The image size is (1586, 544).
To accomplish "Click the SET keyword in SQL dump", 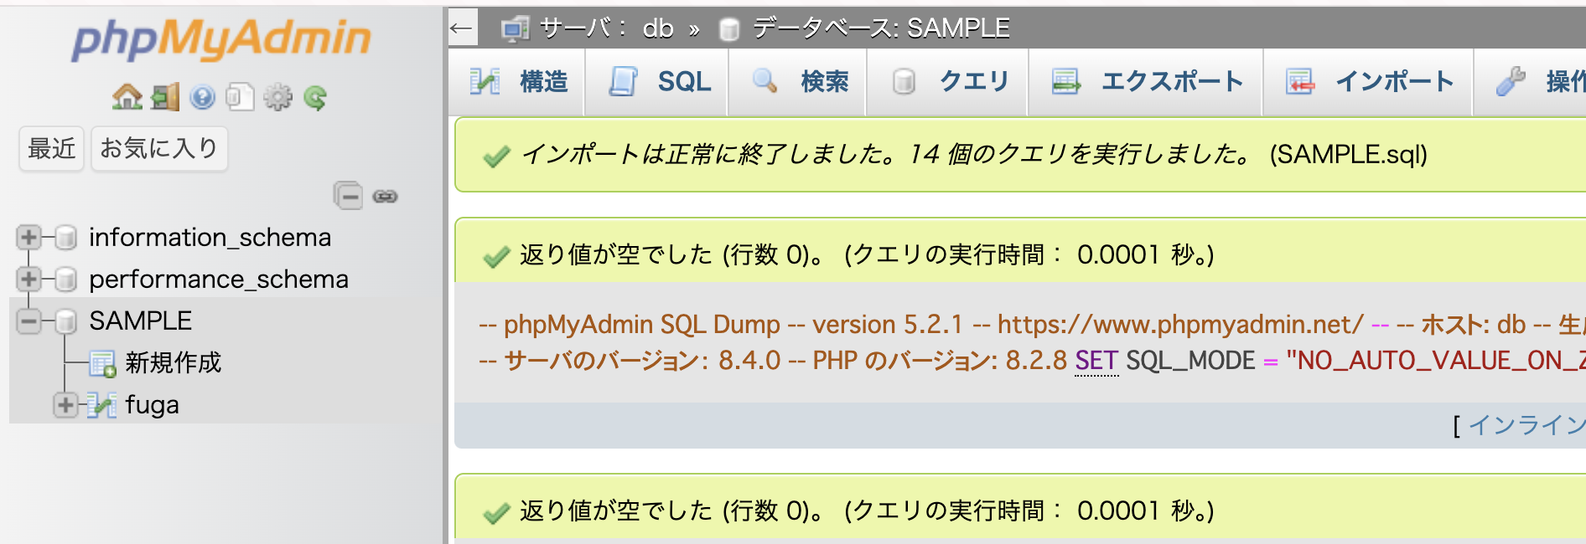I will (x=1096, y=361).
